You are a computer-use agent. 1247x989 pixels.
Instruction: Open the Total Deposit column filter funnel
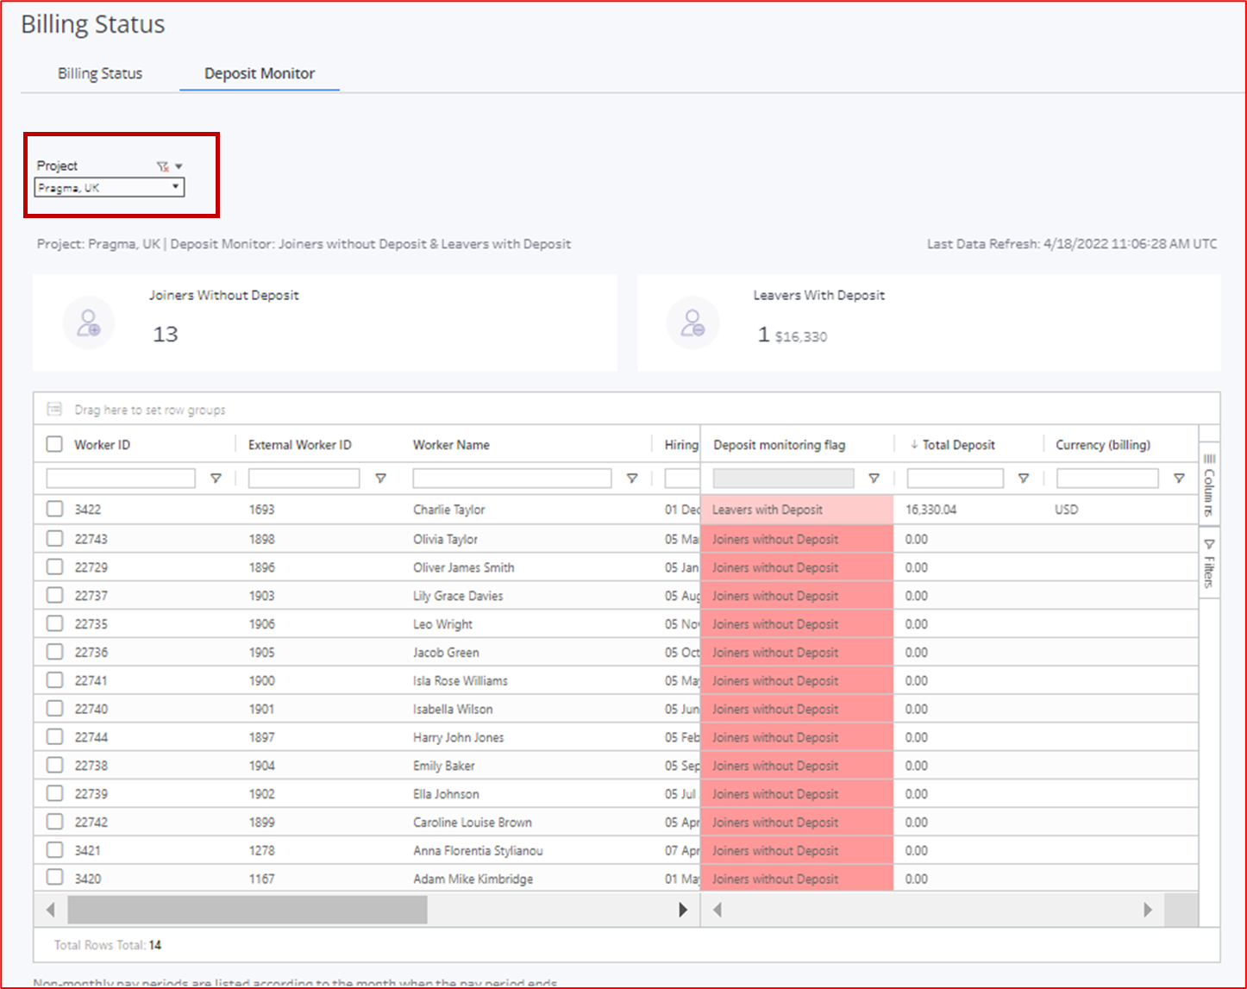[1024, 478]
